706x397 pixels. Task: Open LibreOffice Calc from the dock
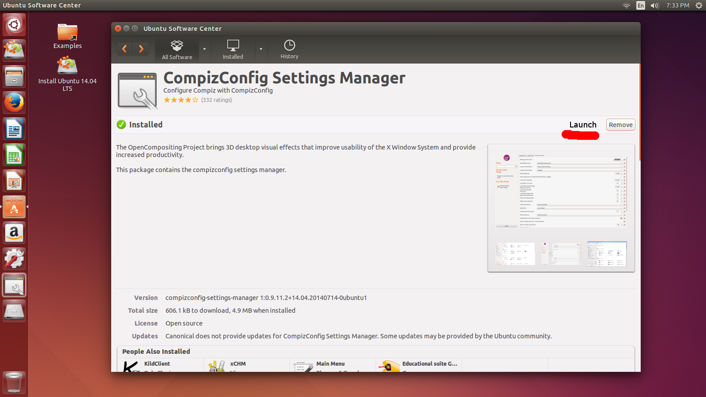[14, 155]
